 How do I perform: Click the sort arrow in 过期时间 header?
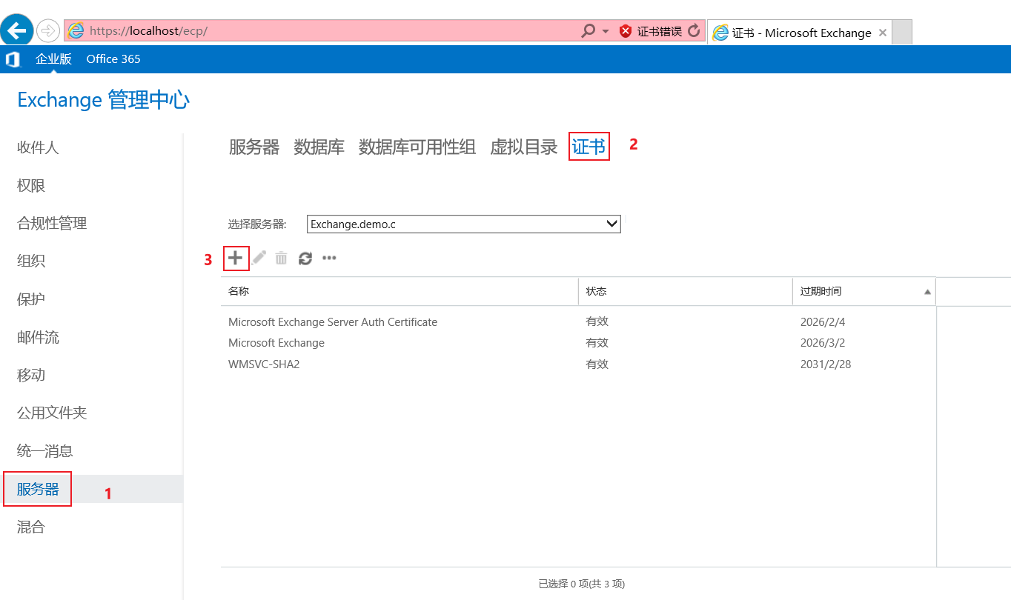(x=927, y=292)
